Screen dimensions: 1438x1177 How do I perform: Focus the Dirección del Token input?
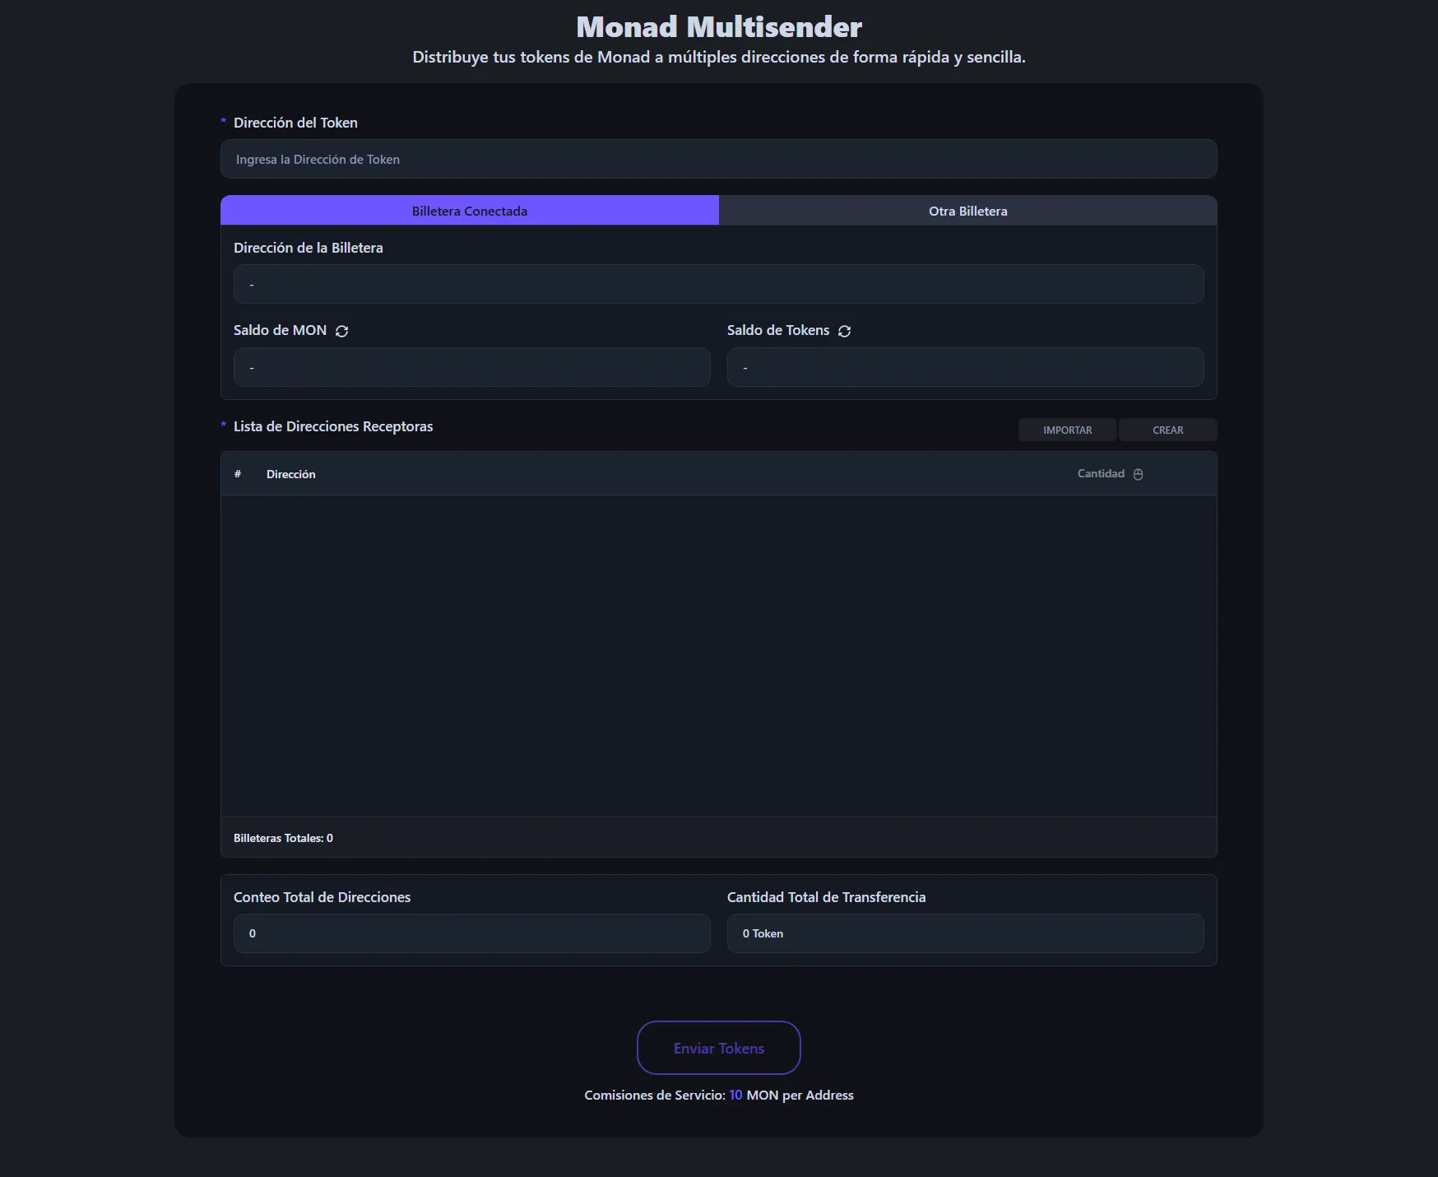click(x=718, y=159)
